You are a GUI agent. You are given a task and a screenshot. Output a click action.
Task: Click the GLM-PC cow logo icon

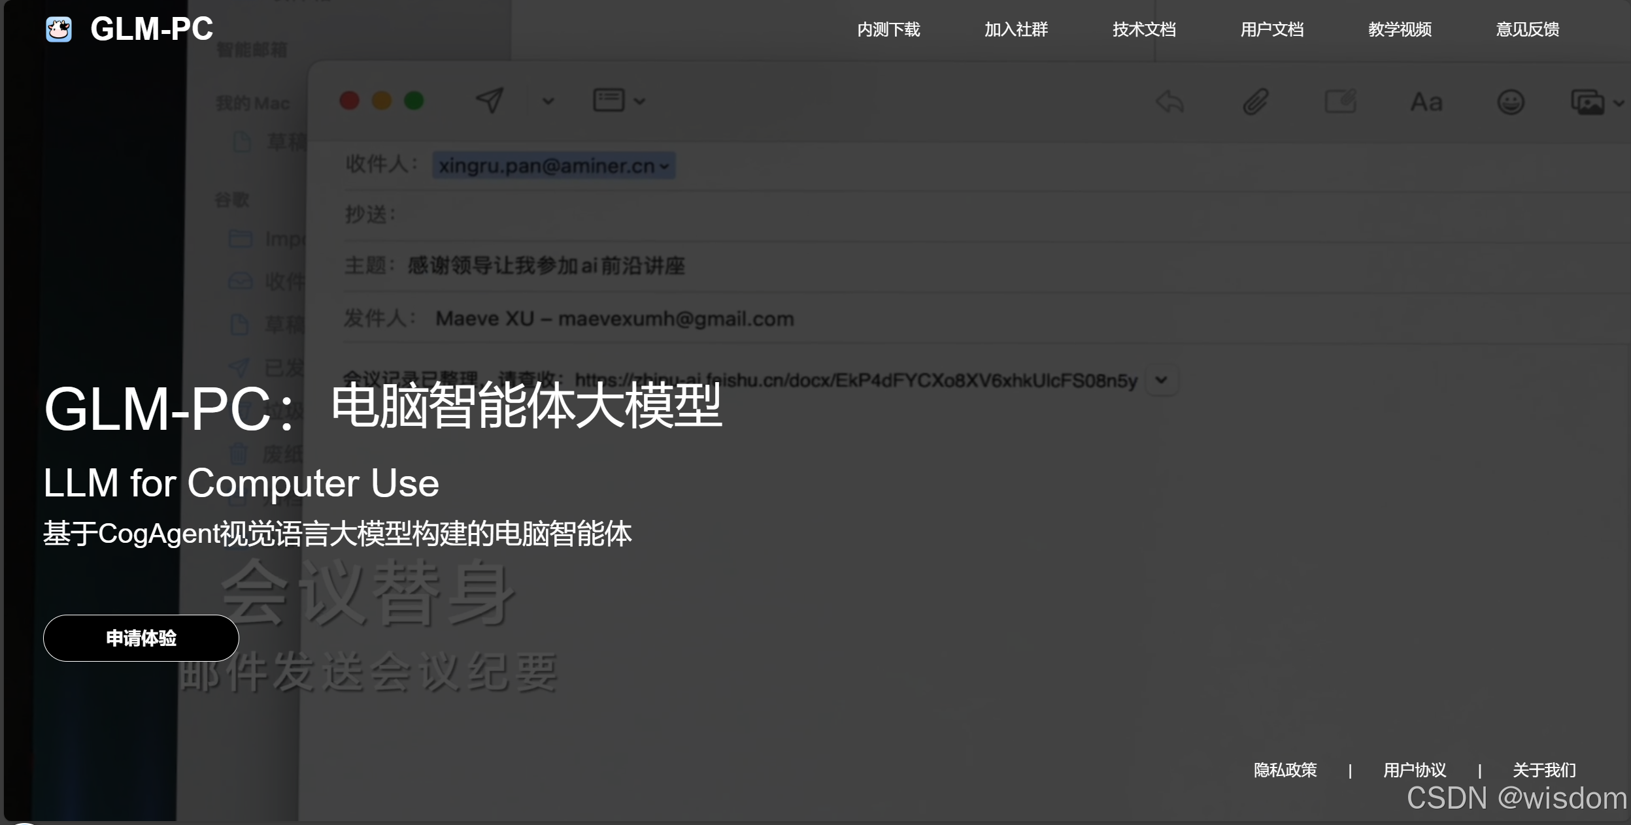tap(59, 29)
